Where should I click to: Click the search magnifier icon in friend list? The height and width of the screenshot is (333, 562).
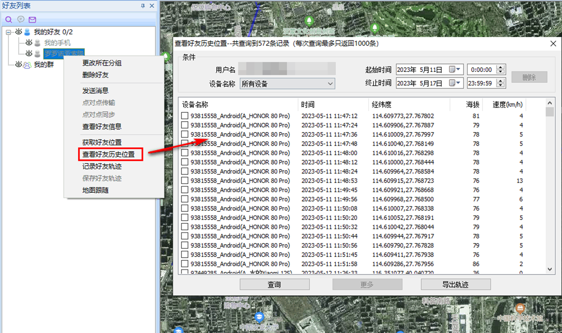[8, 20]
